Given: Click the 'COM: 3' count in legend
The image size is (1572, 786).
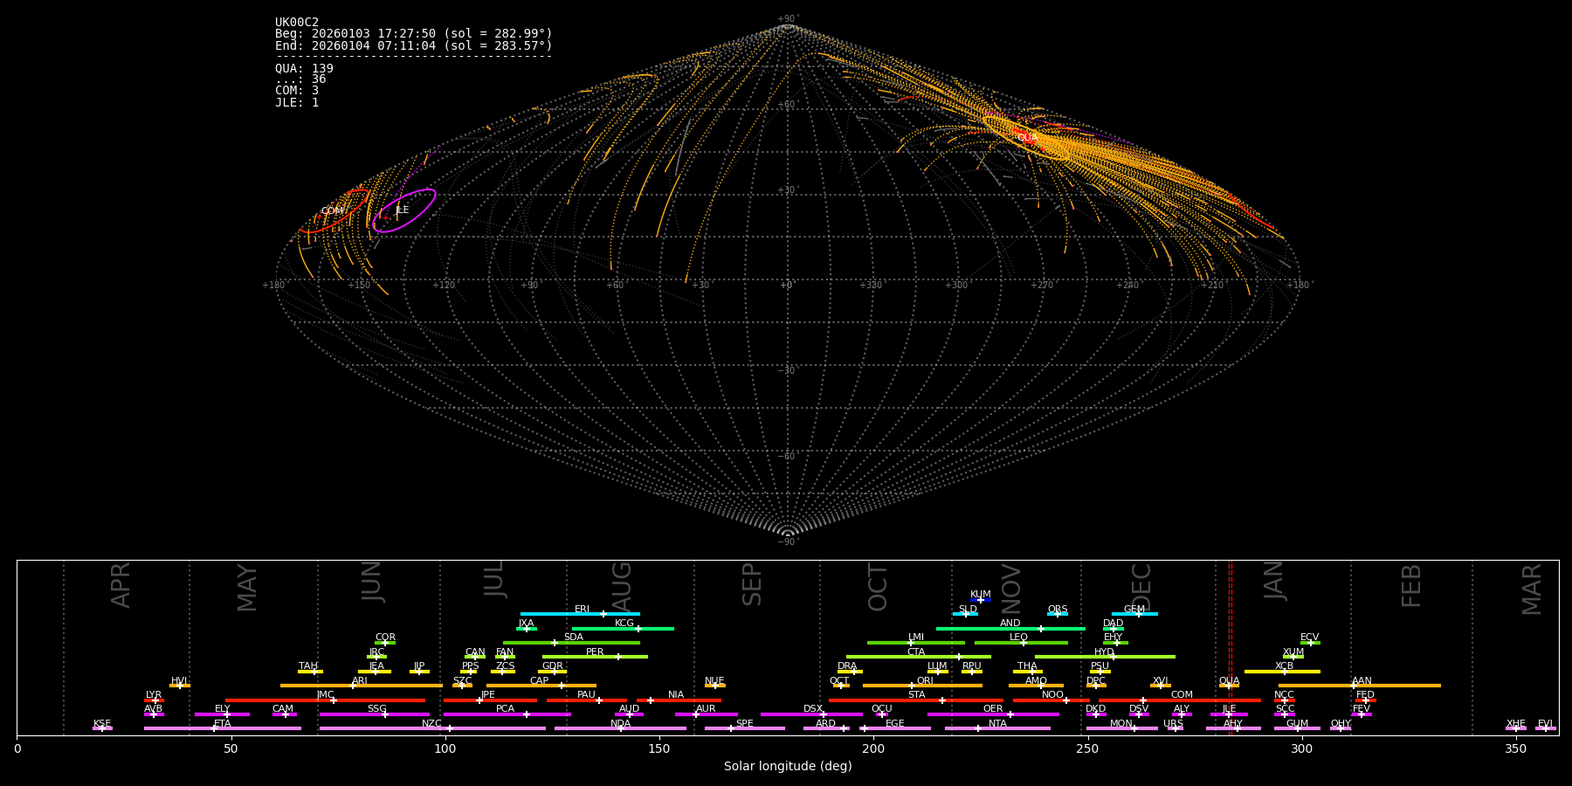Looking at the screenshot, I should (297, 91).
